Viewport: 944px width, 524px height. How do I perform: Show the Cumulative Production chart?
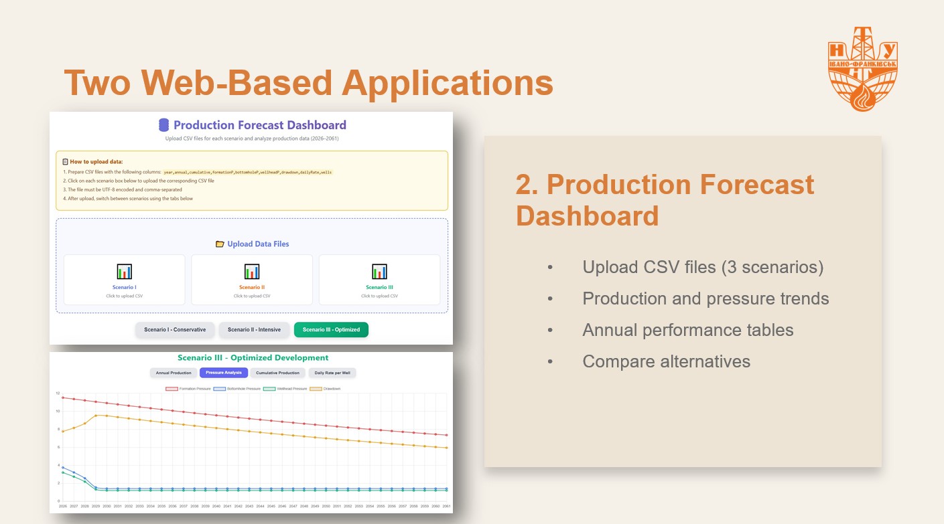277,373
